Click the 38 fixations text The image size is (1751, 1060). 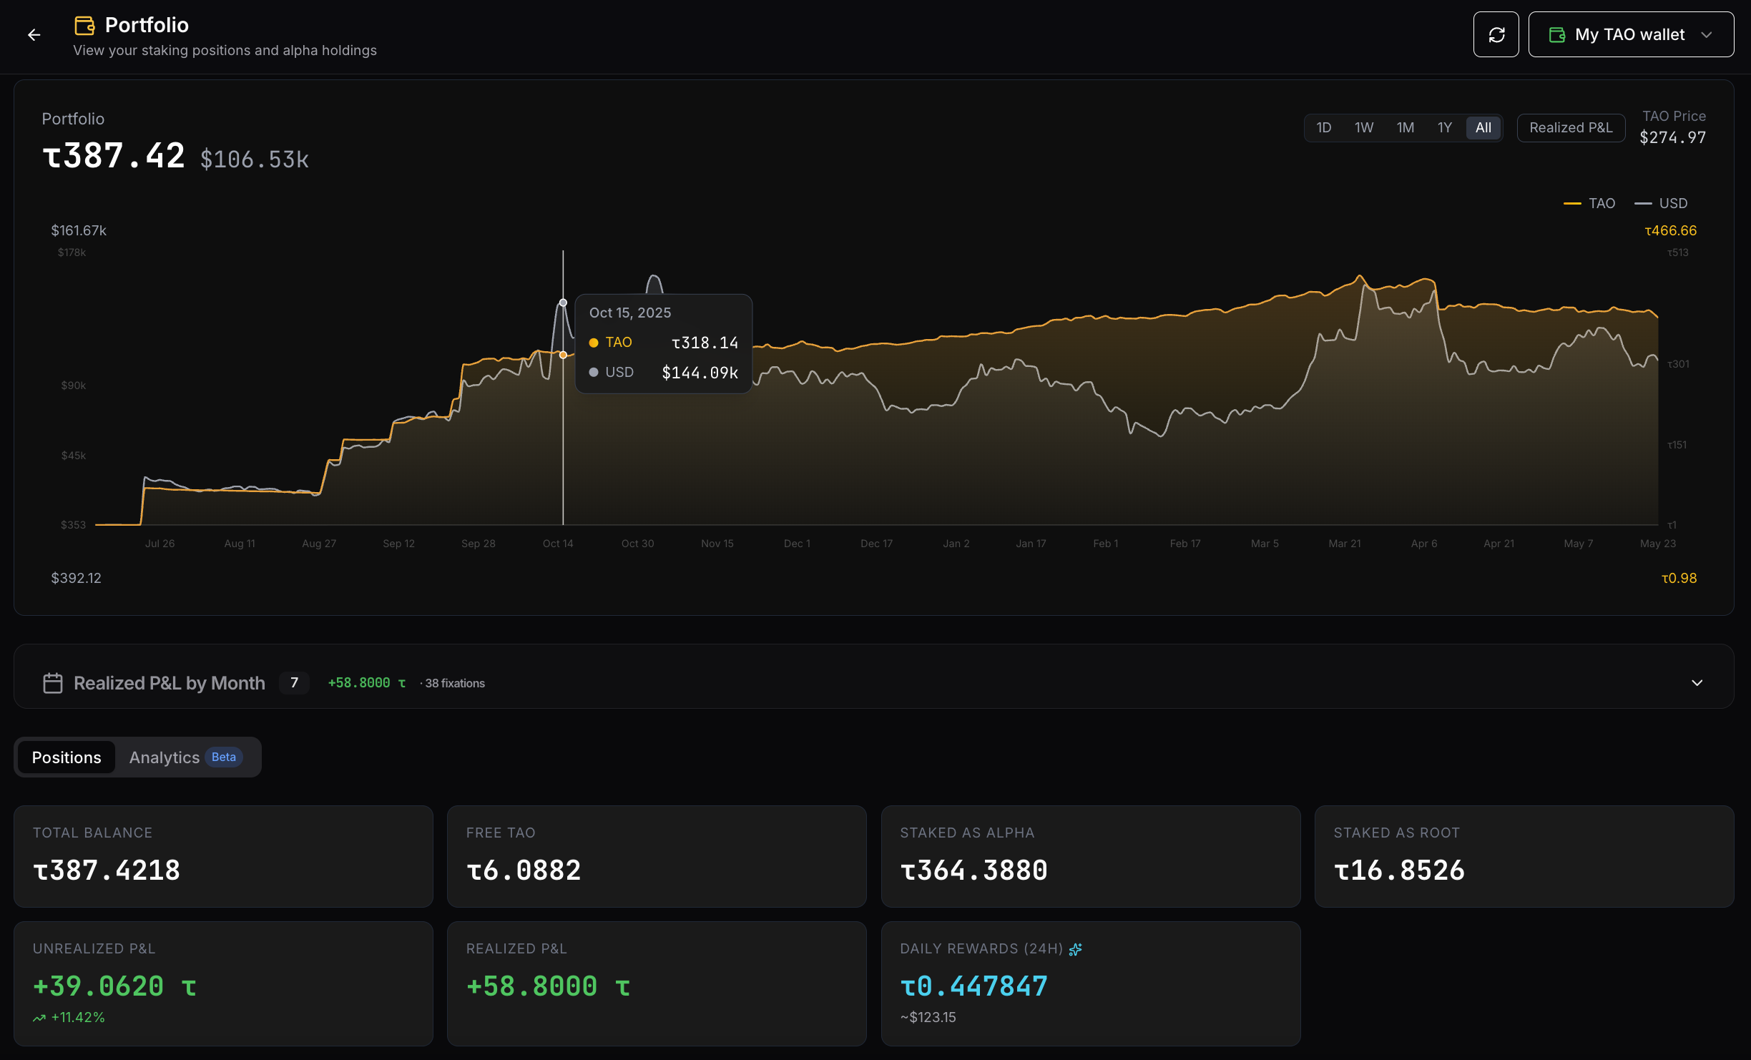tap(454, 684)
